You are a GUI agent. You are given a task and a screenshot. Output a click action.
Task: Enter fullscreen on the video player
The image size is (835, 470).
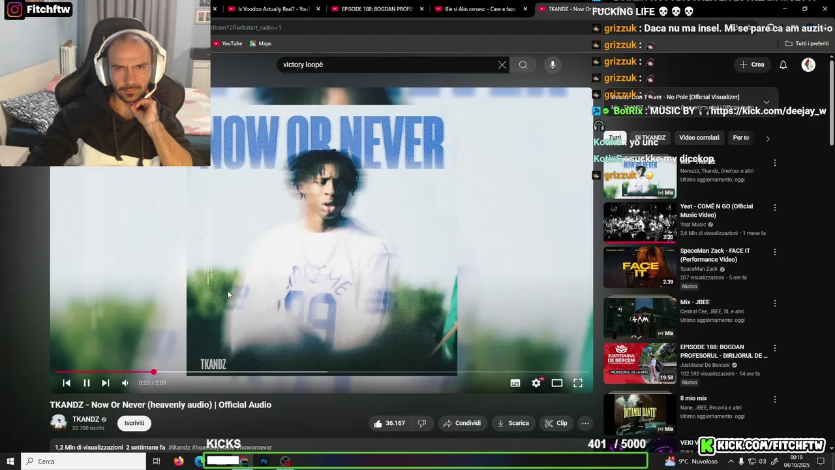(578, 383)
